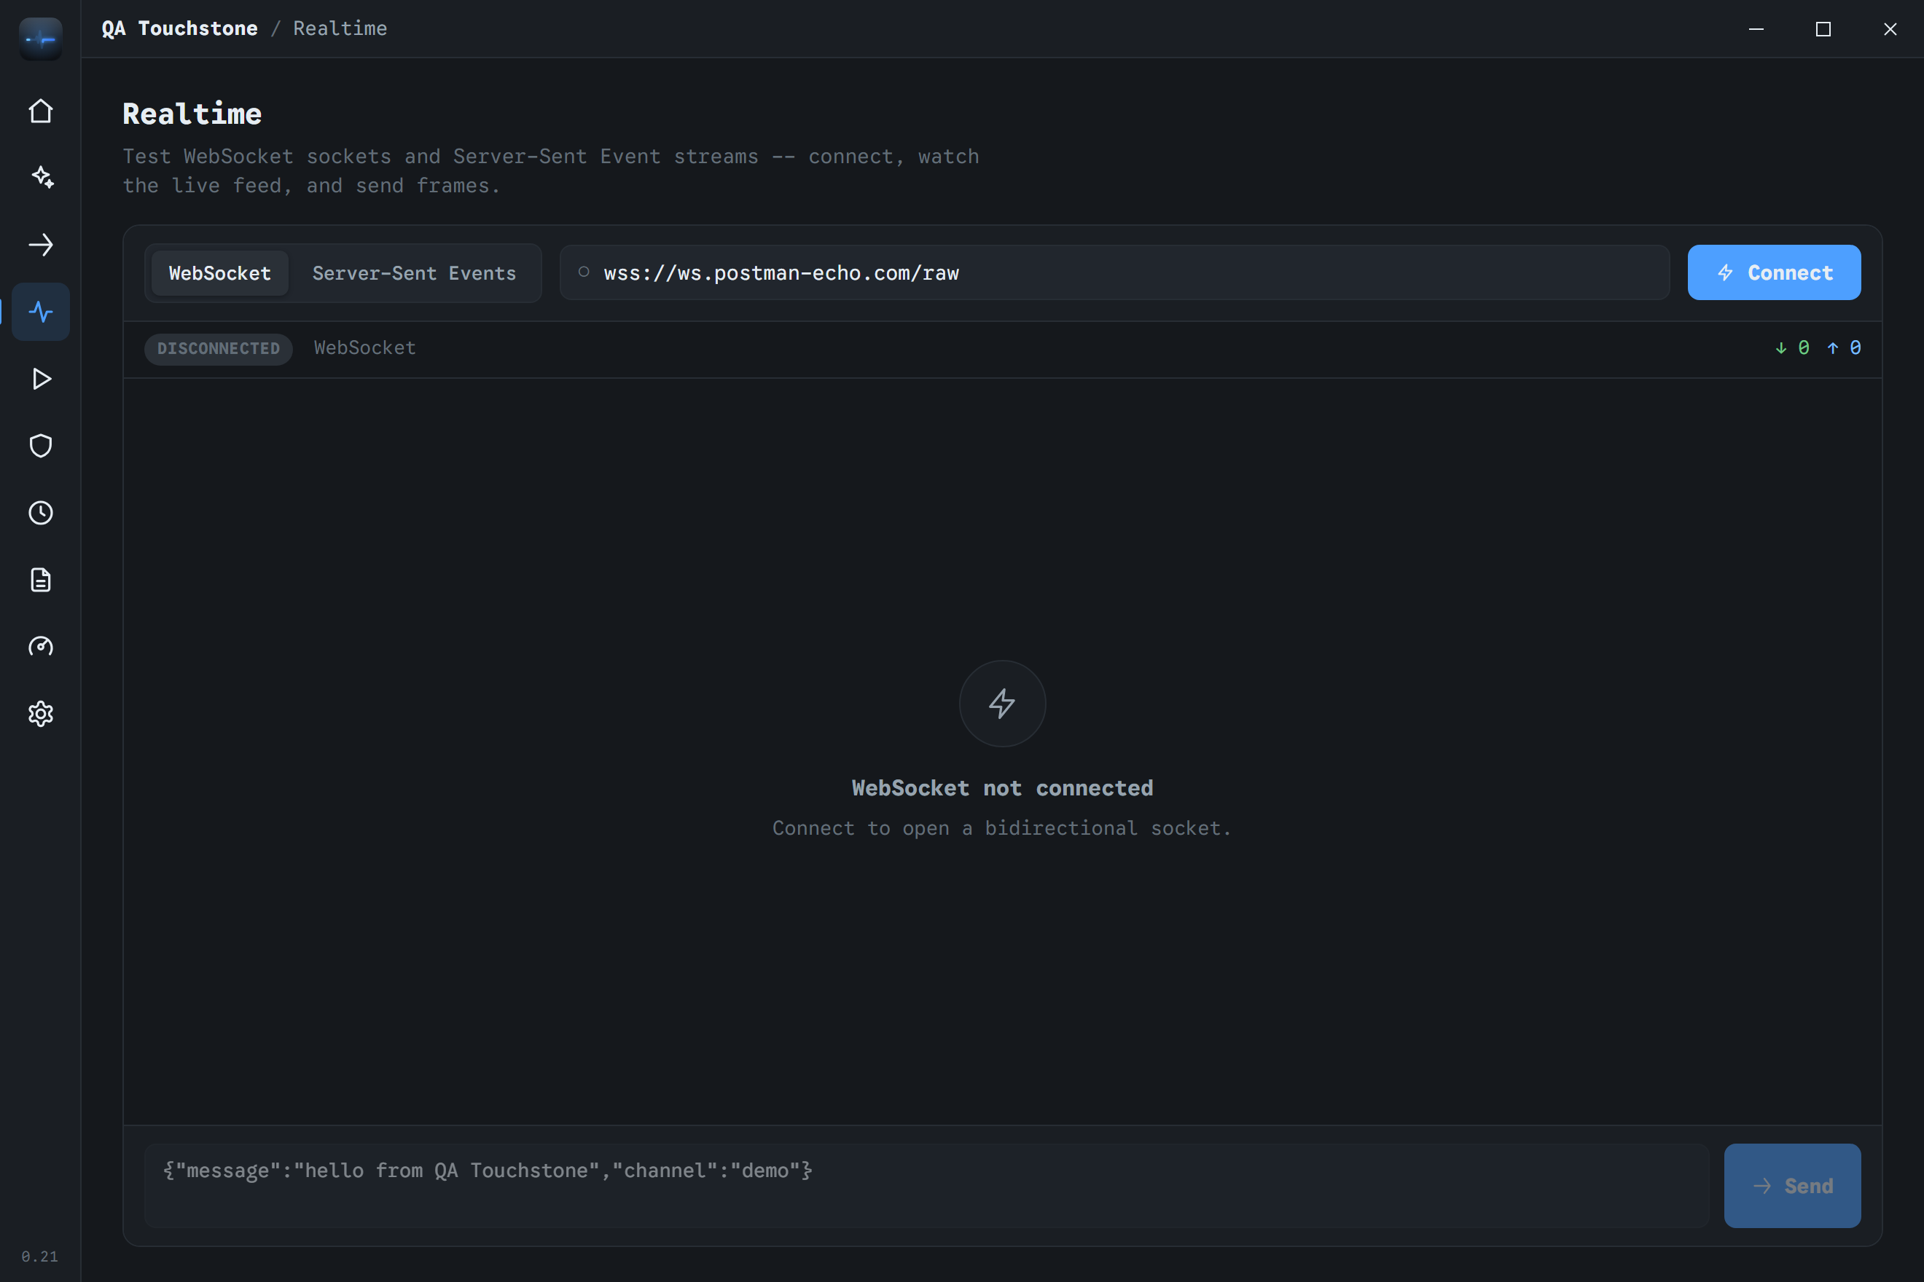Open the document reports sidebar icon
This screenshot has width=1924, height=1282.
pos(40,580)
